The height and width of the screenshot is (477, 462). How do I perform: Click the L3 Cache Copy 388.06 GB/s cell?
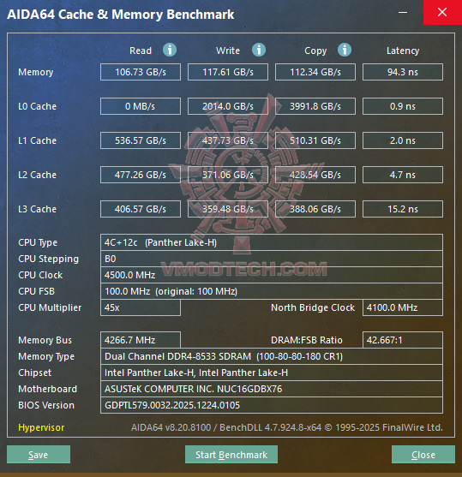[x=315, y=209]
